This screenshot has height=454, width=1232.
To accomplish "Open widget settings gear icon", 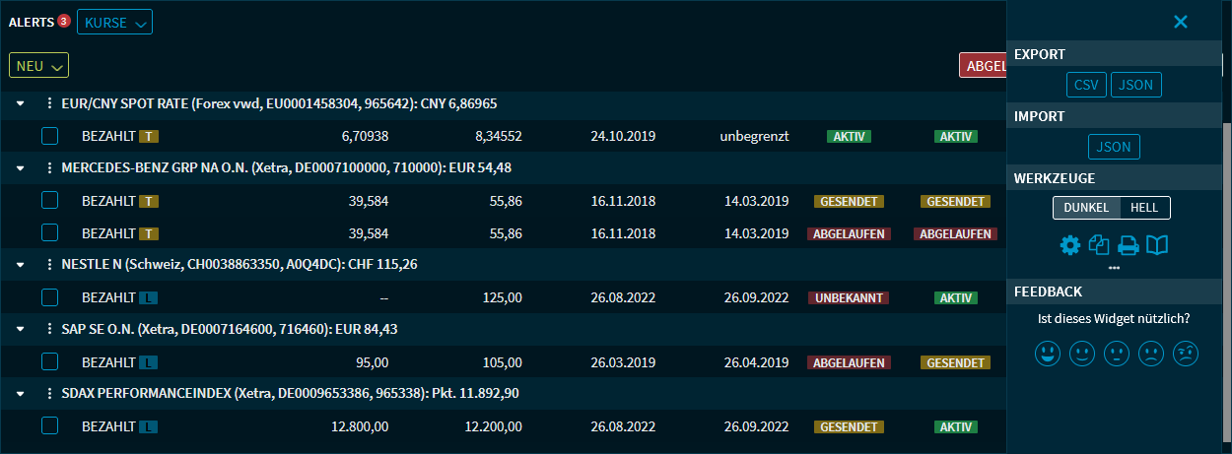I will point(1070,245).
